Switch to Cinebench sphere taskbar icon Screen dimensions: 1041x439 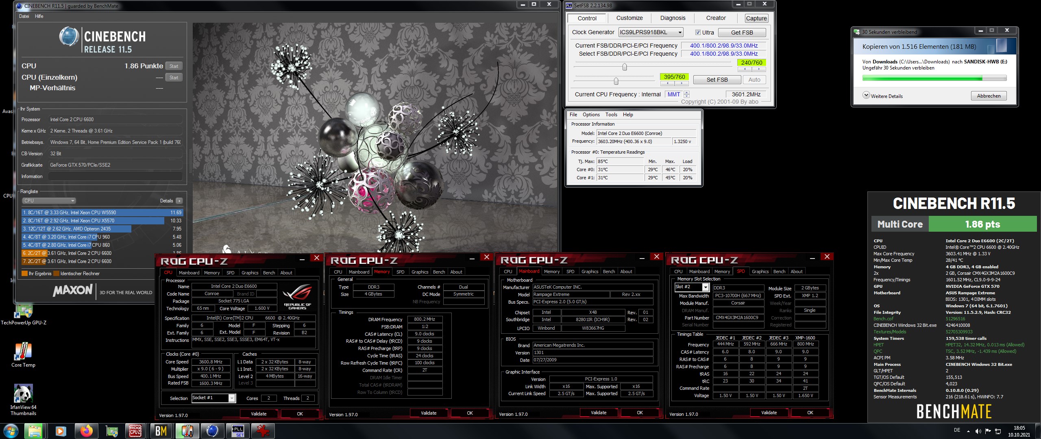click(212, 431)
